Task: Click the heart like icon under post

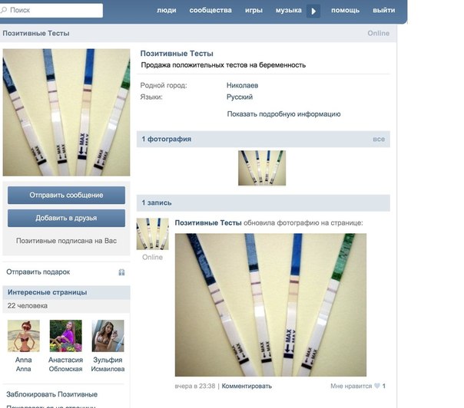Action: click(x=377, y=386)
